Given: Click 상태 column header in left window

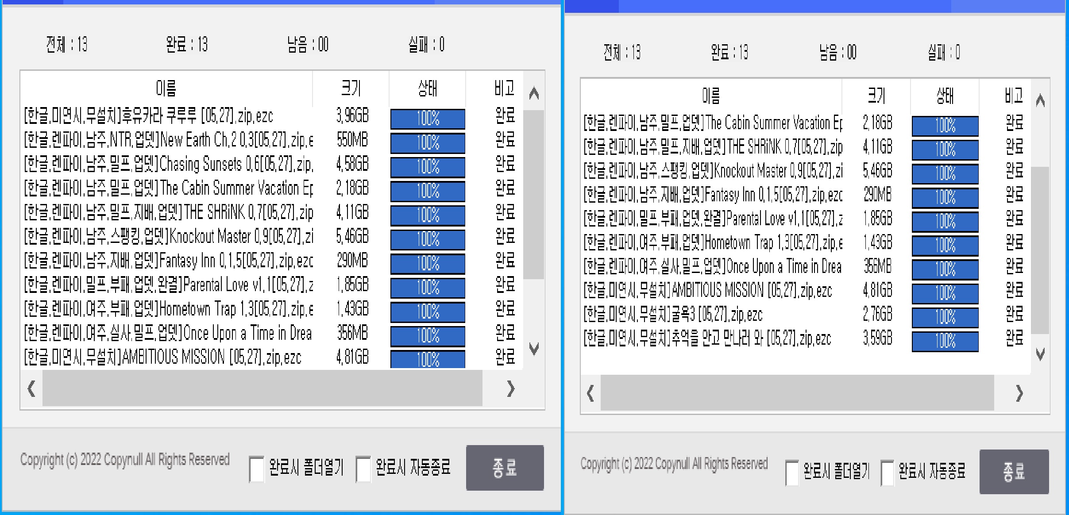Looking at the screenshot, I should coord(427,88).
